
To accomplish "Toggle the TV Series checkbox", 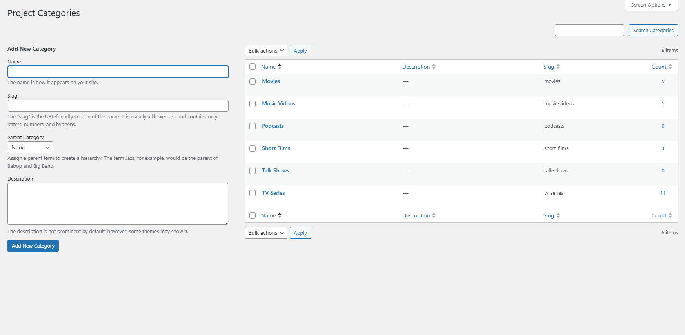I will [253, 193].
